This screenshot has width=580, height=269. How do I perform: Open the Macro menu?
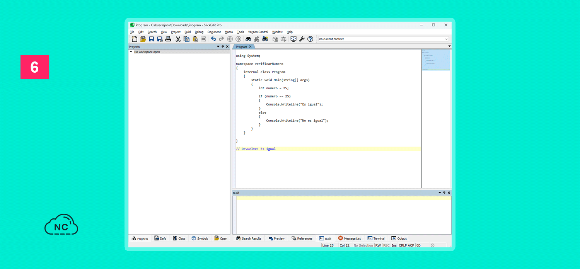tap(229, 32)
